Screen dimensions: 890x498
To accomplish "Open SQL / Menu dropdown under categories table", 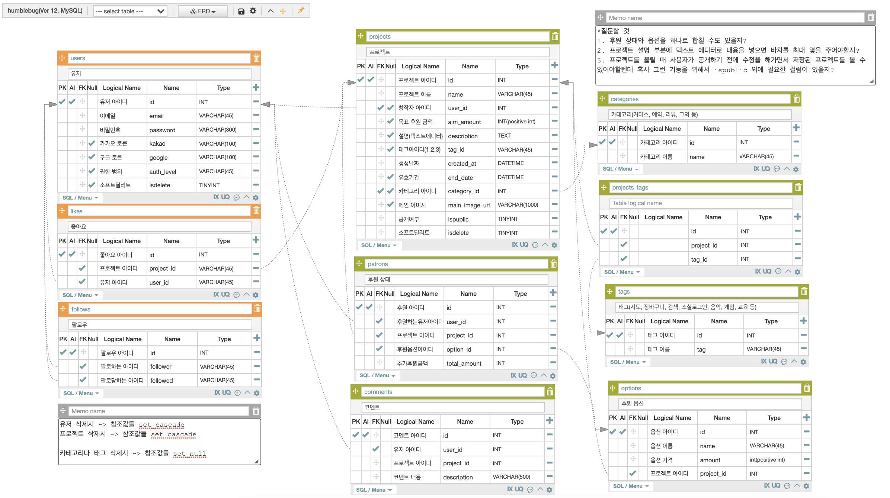I will pyautogui.click(x=621, y=169).
